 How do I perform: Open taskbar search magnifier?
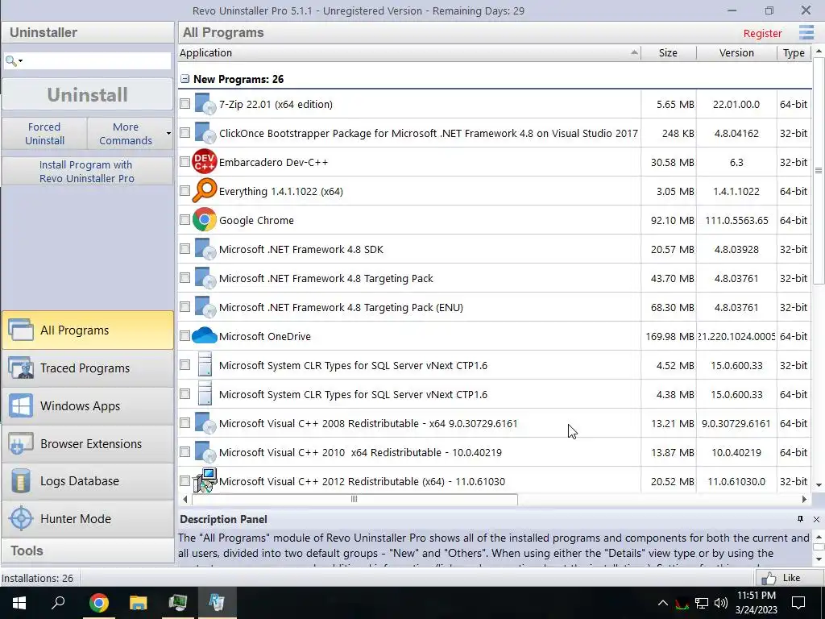tap(58, 601)
